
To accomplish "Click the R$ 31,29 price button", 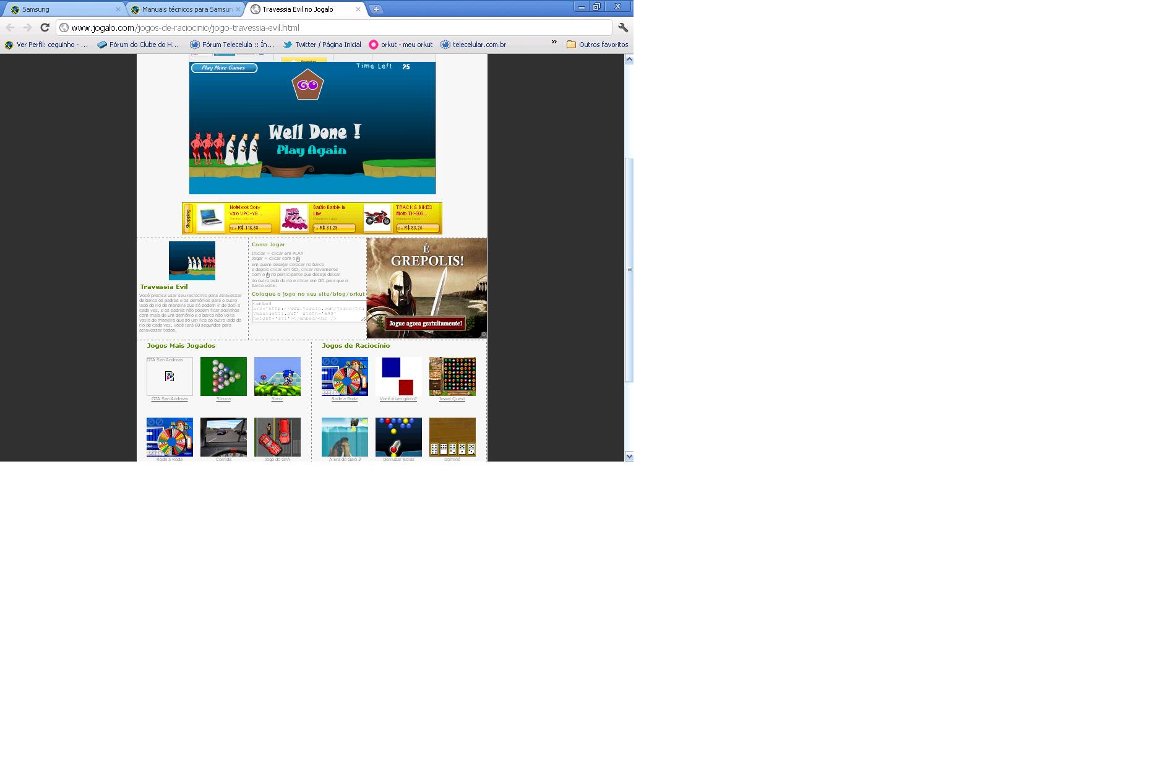I will 333,228.
